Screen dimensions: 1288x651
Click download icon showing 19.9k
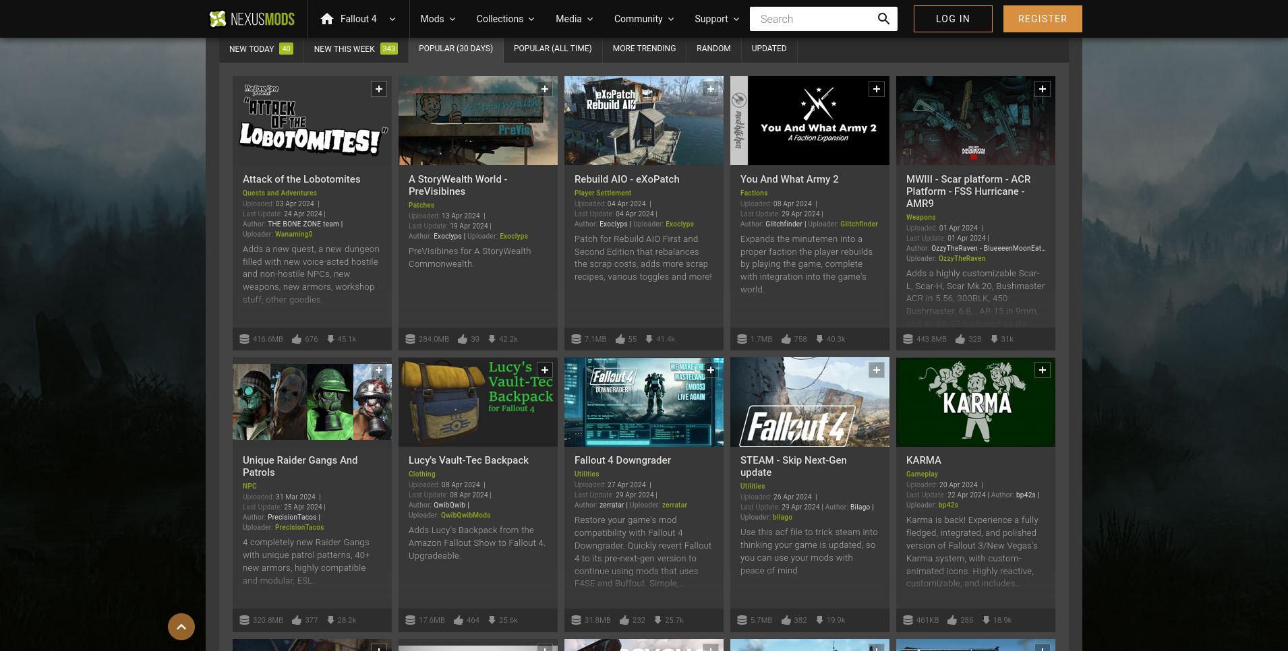(819, 620)
